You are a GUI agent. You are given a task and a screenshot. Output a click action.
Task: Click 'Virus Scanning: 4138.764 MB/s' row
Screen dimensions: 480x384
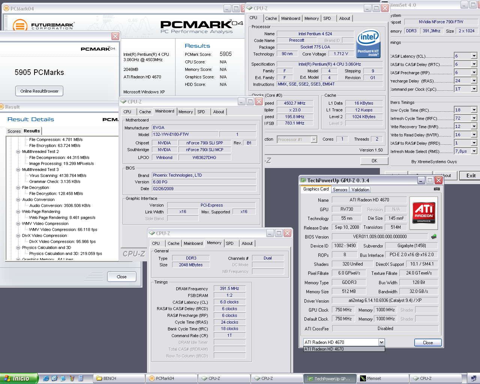tap(58, 175)
